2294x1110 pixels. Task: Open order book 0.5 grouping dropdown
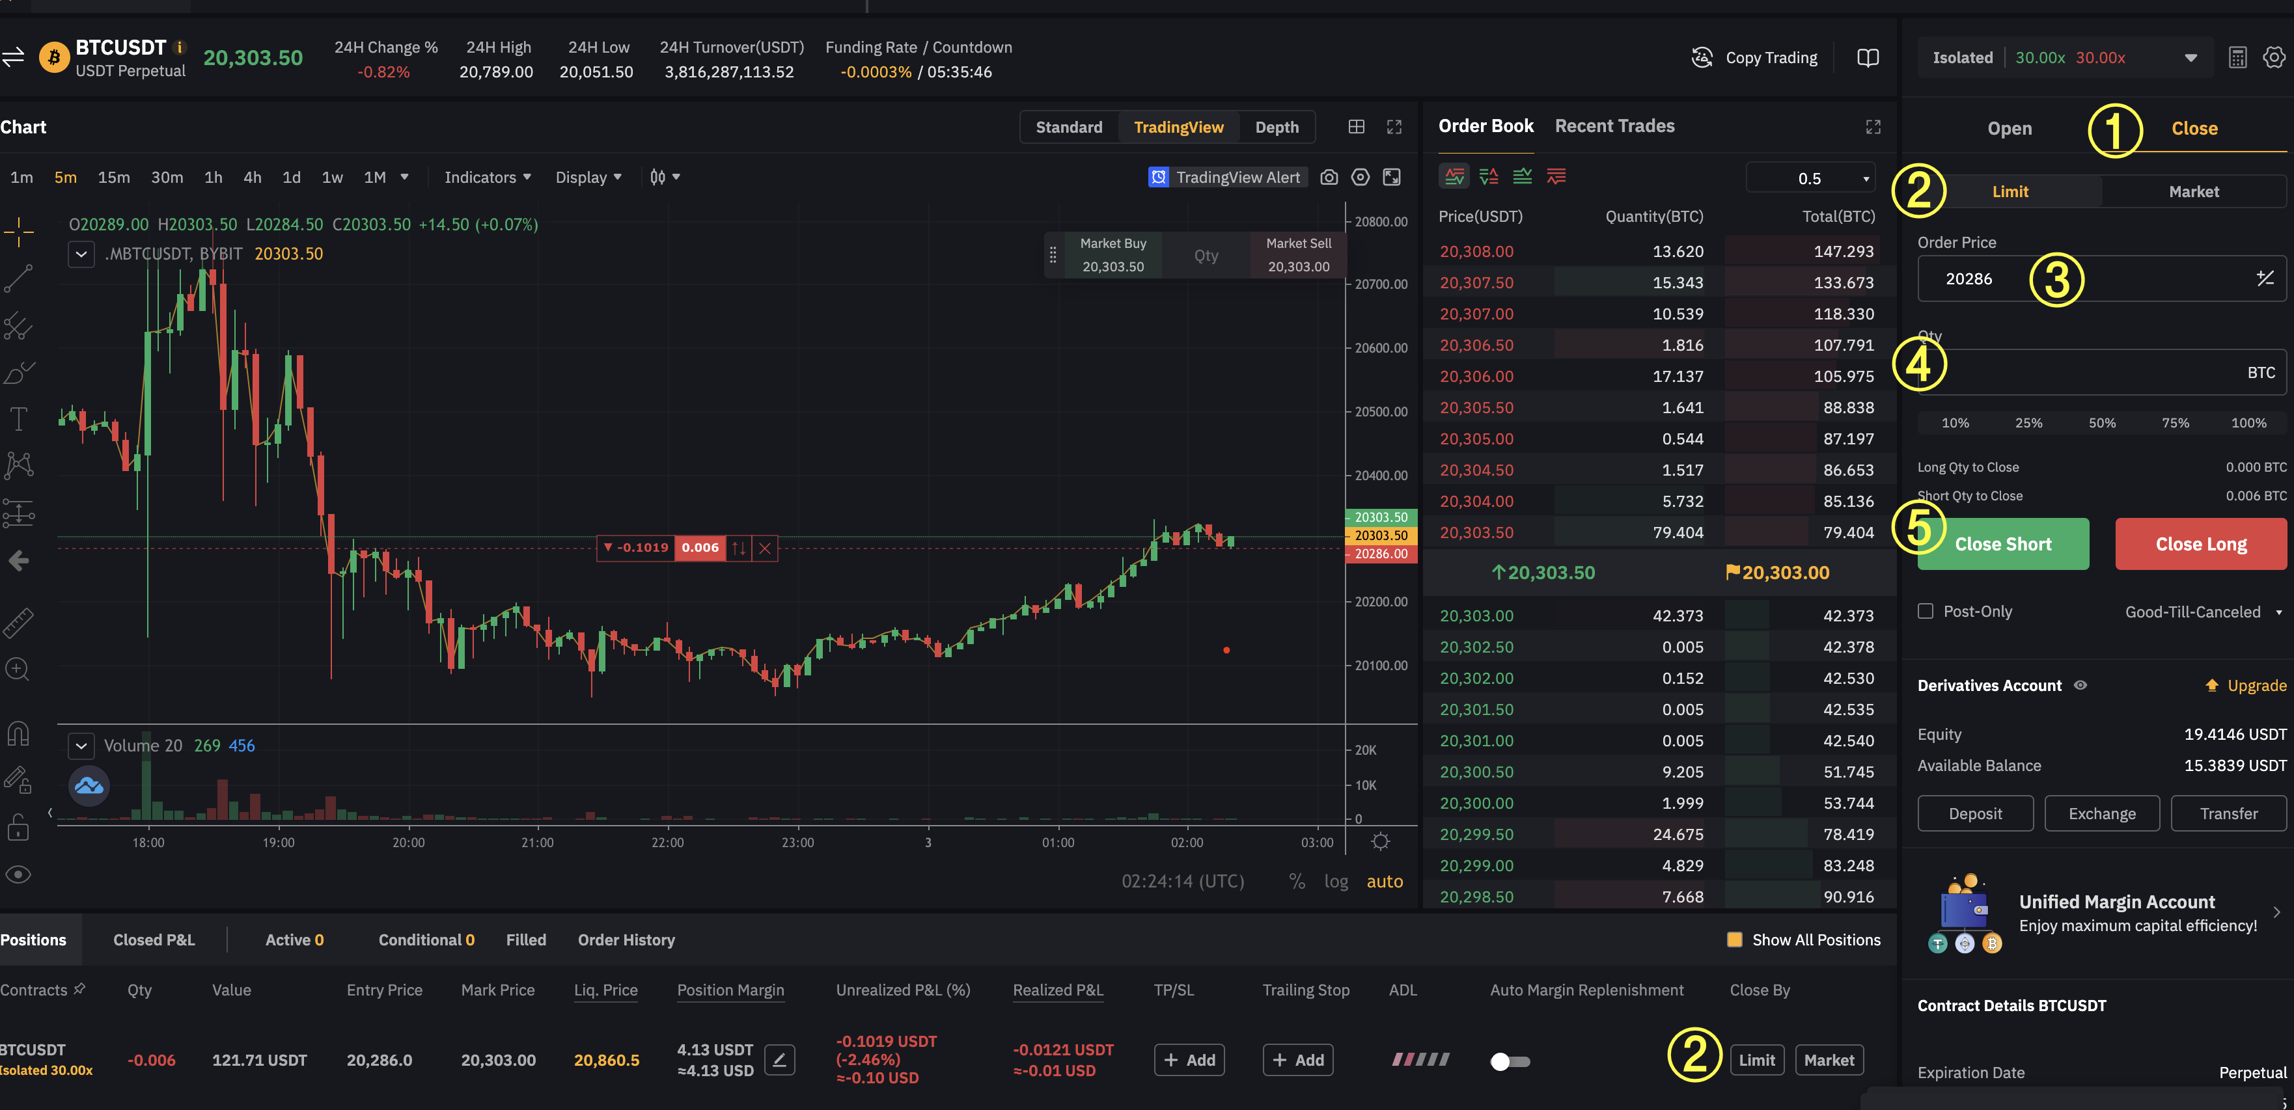(1812, 178)
